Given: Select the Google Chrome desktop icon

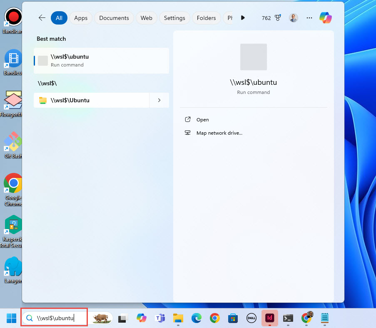Looking at the screenshot, I should pyautogui.click(x=13, y=190).
